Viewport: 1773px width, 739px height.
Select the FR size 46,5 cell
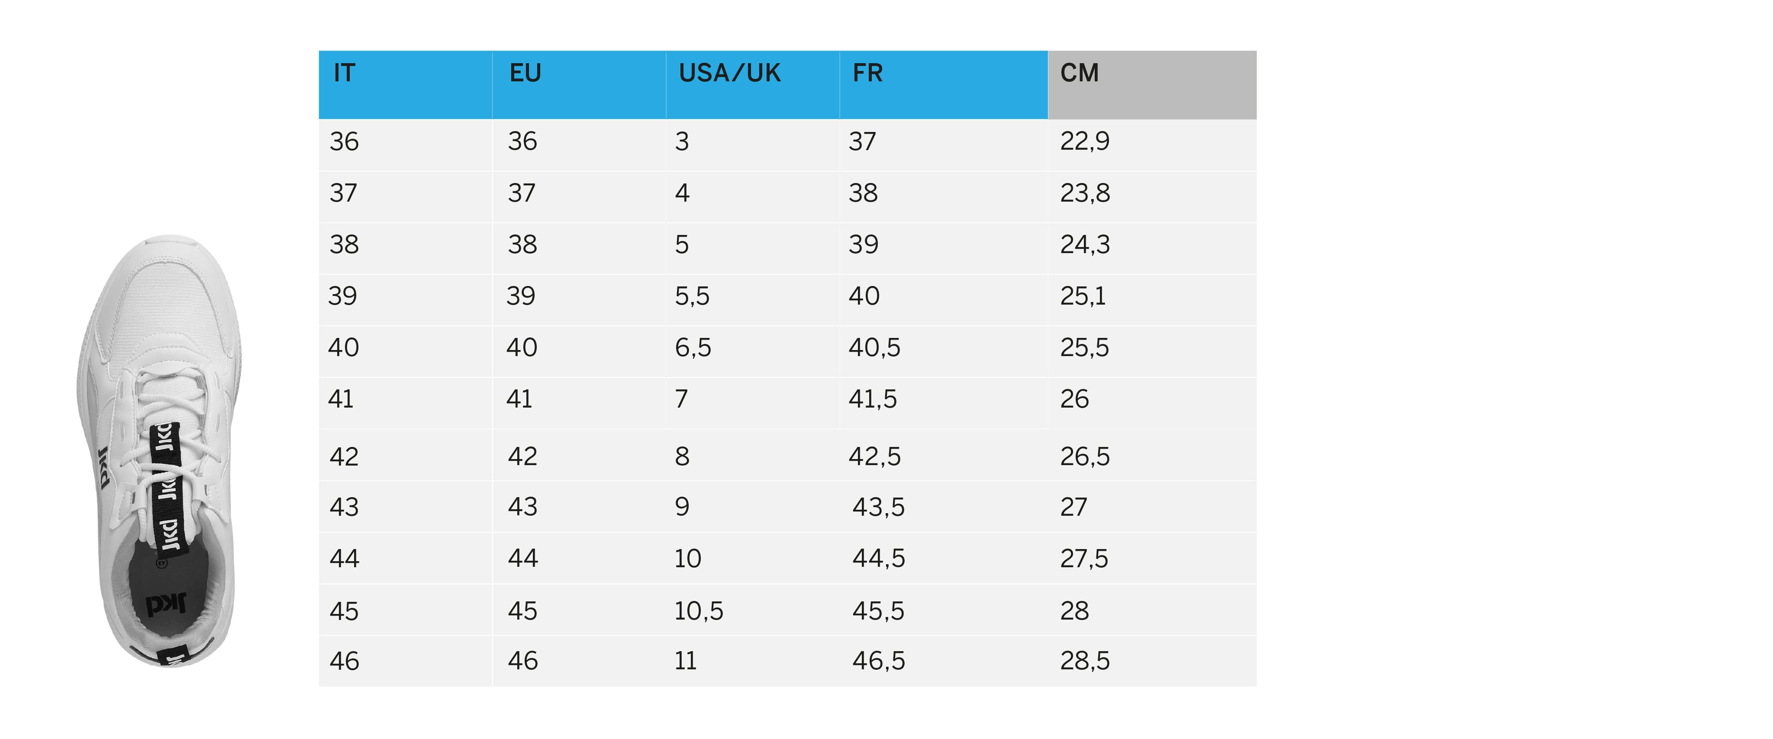click(x=878, y=661)
